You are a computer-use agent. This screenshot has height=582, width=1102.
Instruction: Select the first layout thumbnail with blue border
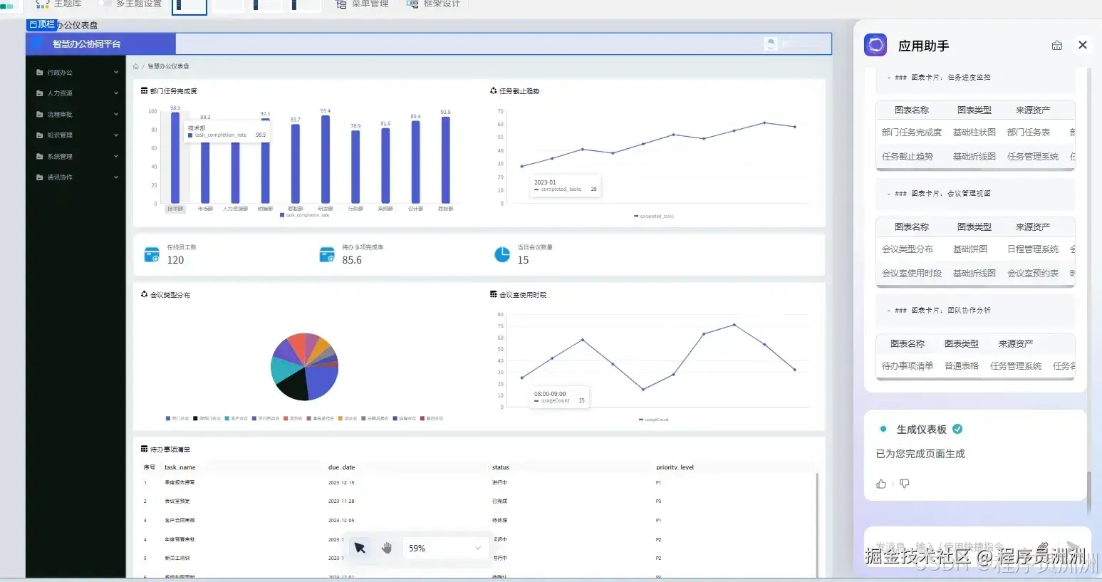[x=189, y=6]
